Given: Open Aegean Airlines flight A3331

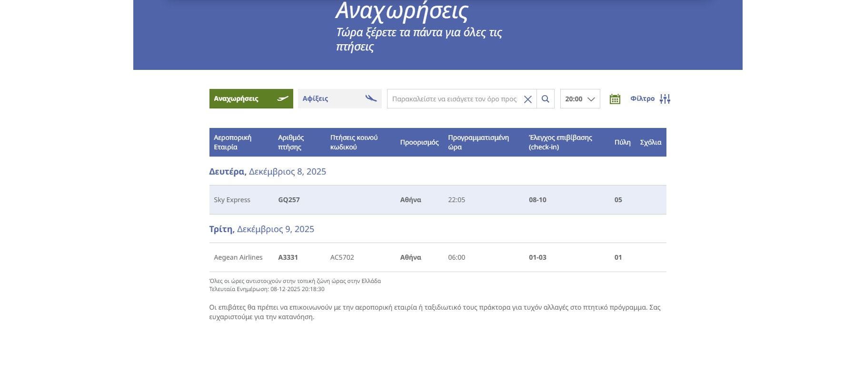Looking at the screenshot, I should pos(288,257).
